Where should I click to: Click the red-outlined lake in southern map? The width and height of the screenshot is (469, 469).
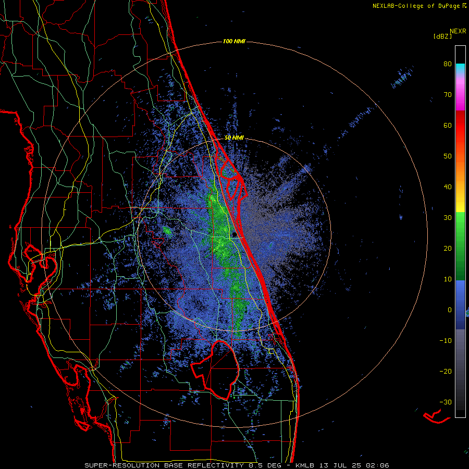coord(215,369)
